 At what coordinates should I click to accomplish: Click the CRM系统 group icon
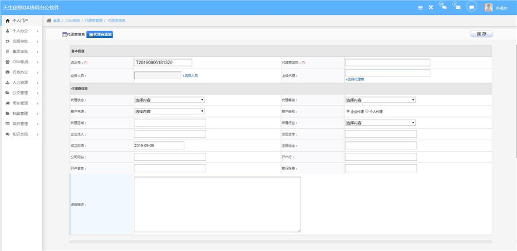tap(7, 61)
